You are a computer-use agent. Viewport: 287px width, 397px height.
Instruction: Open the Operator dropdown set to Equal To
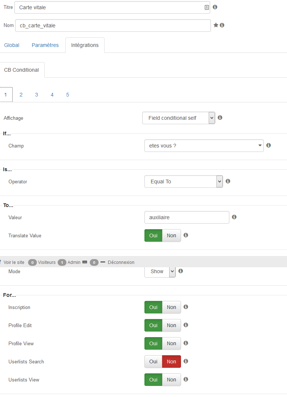click(x=184, y=181)
